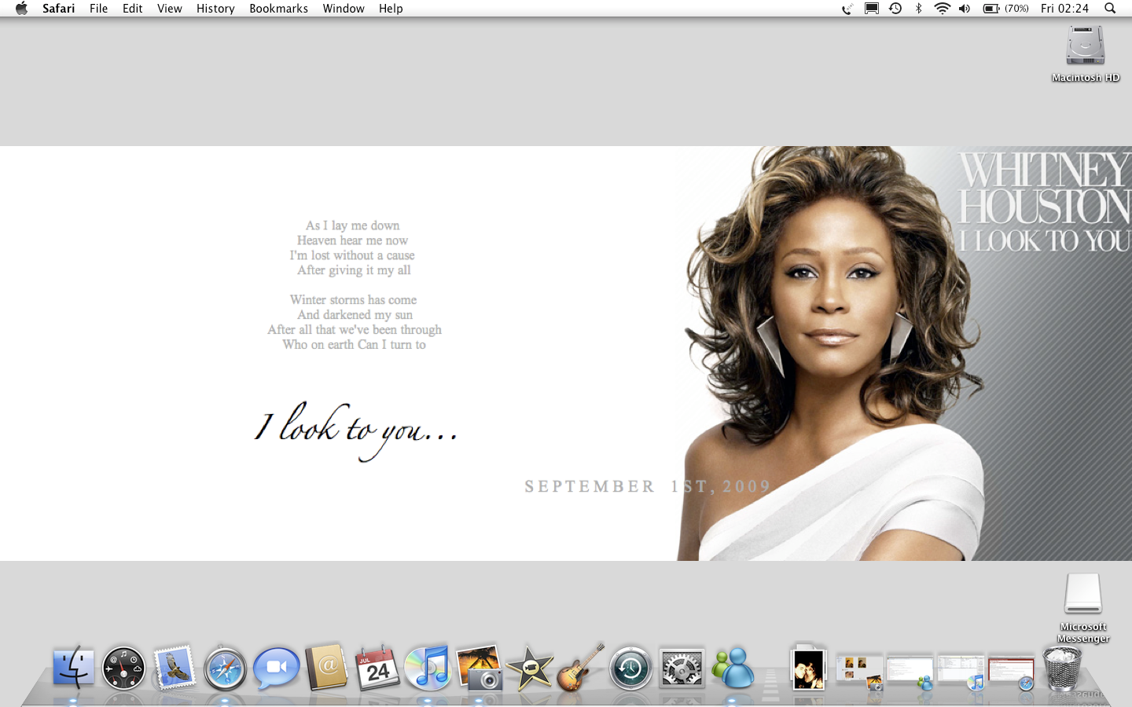This screenshot has height=707, width=1132.
Task: Click the Spotlight search magnifier
Action: click(1110, 9)
